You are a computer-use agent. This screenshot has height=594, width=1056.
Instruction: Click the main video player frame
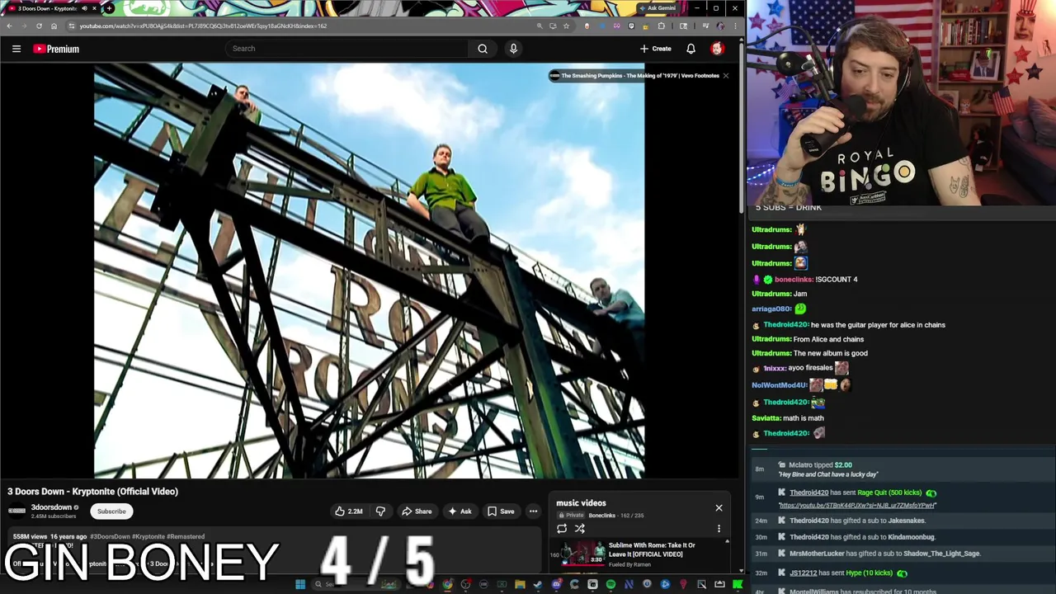(x=369, y=271)
